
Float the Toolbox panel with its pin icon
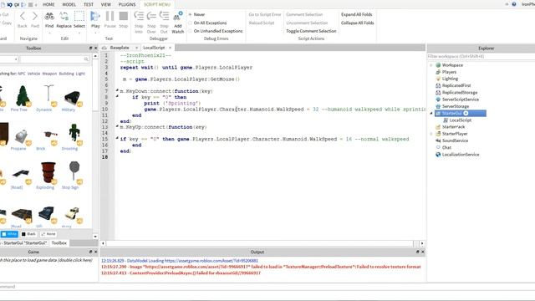point(90,48)
